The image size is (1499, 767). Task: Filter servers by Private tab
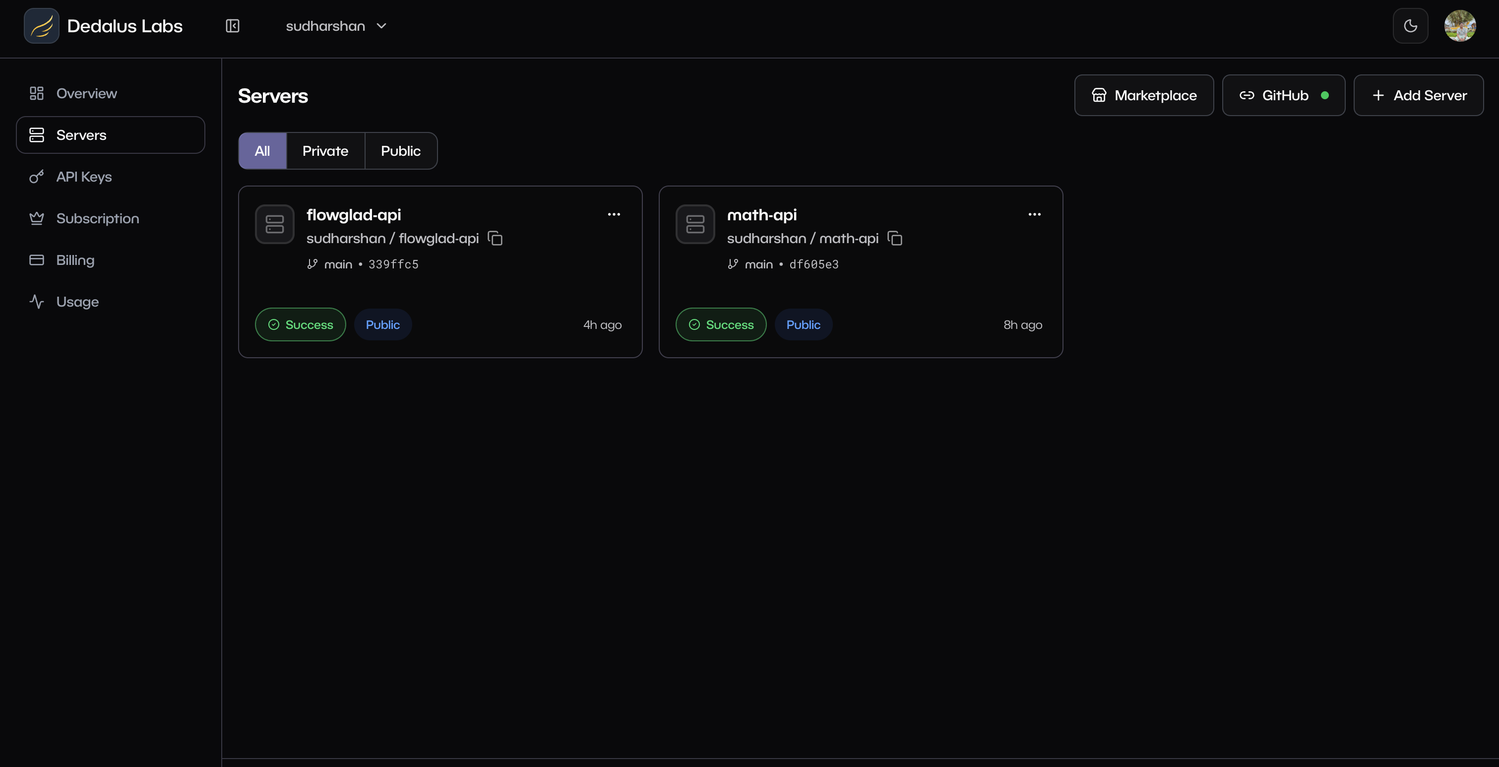[x=325, y=151]
